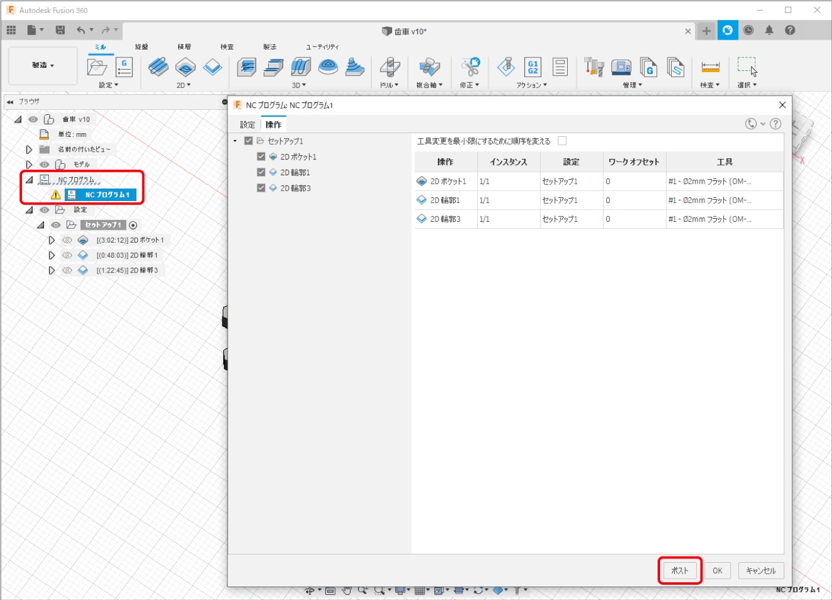Click the 2D pocket toolbar icon
The image size is (832, 600).
[x=185, y=67]
